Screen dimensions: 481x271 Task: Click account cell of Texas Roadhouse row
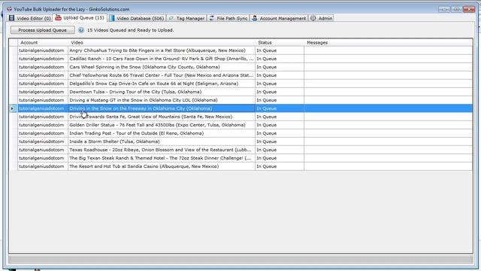[43, 150]
